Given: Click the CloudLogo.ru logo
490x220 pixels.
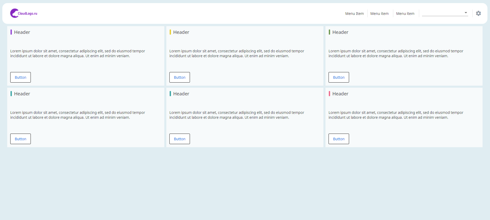Looking at the screenshot, I should (x=24, y=13).
